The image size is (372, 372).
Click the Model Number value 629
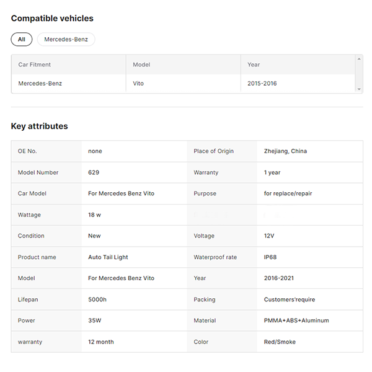tap(94, 172)
